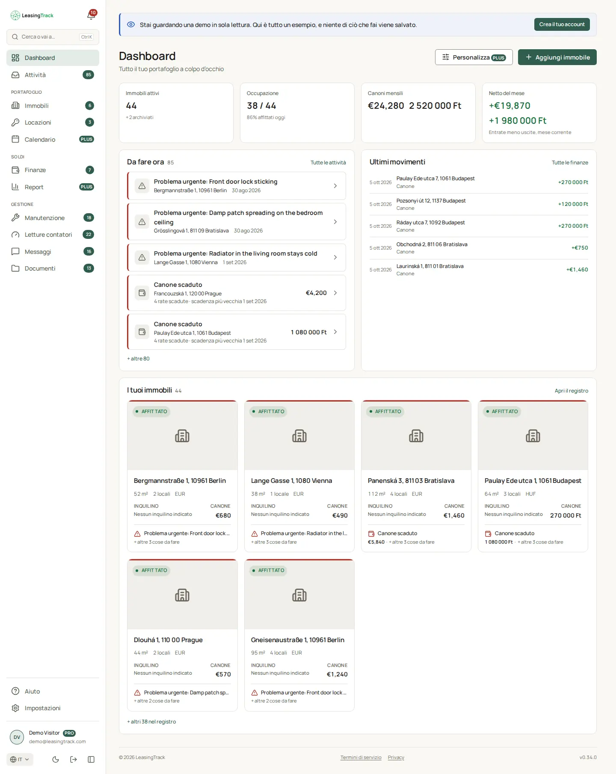
Task: Show +altre 80 tasks
Action: 138,359
